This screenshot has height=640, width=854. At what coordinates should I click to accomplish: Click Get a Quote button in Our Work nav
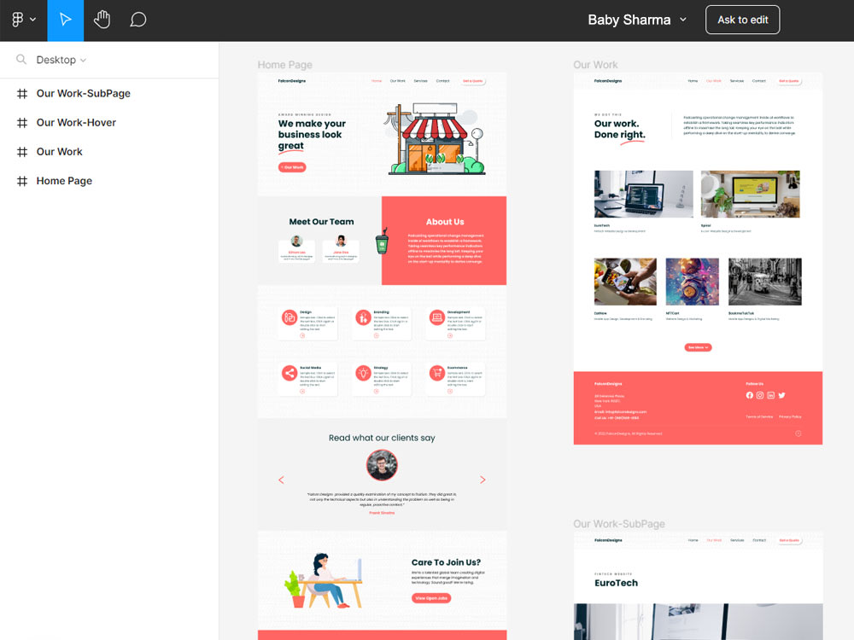coord(788,81)
